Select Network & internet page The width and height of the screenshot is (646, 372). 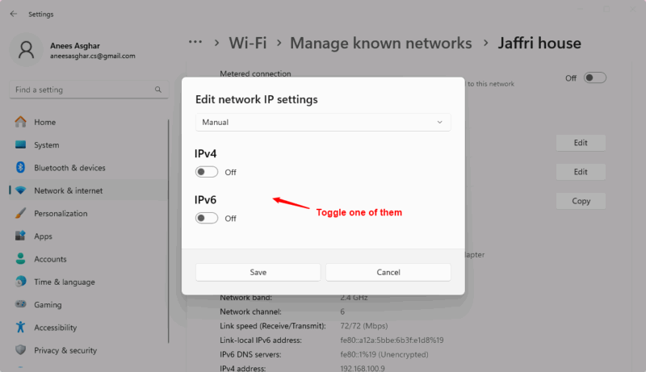tap(89, 190)
